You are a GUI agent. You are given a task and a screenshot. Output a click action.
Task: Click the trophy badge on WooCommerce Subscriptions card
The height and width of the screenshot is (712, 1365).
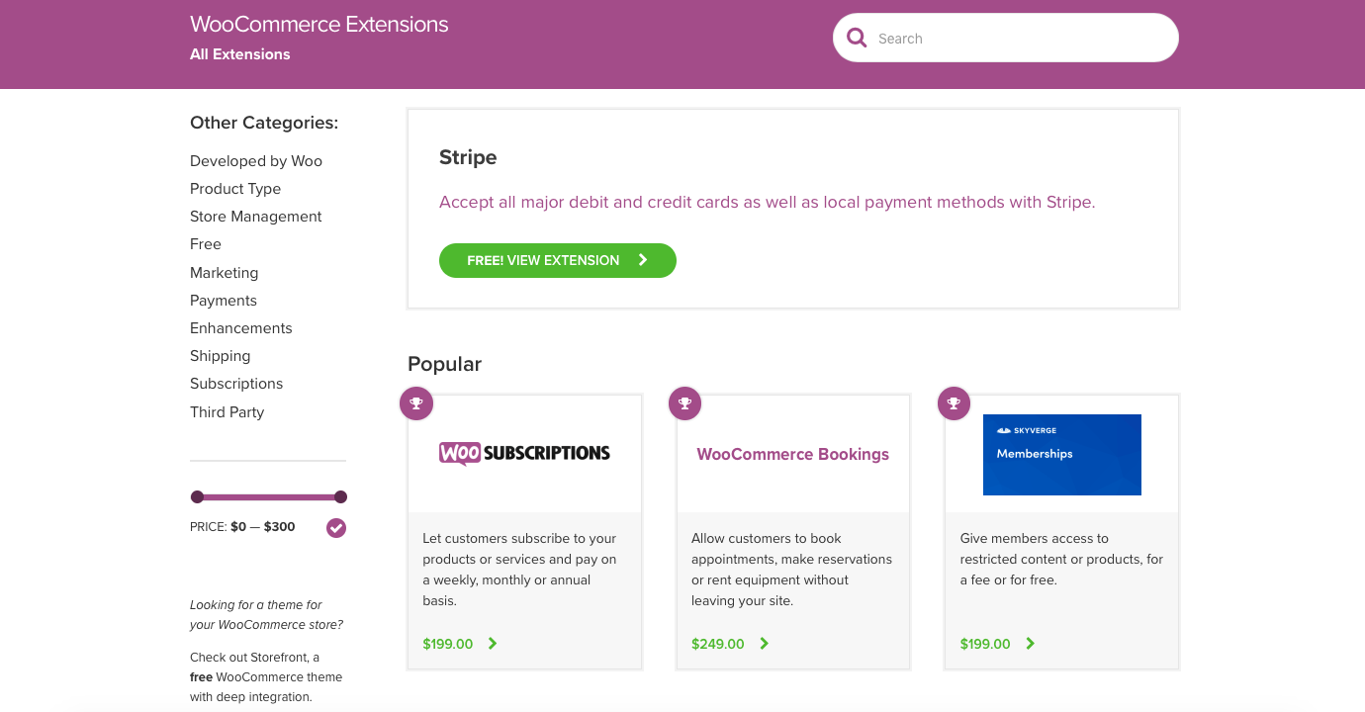[x=416, y=403]
